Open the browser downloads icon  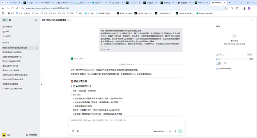pos(244,8)
